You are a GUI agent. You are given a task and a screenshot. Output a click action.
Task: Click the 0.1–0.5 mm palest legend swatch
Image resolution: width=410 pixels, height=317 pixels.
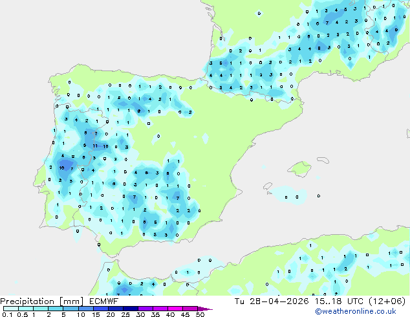point(11,309)
